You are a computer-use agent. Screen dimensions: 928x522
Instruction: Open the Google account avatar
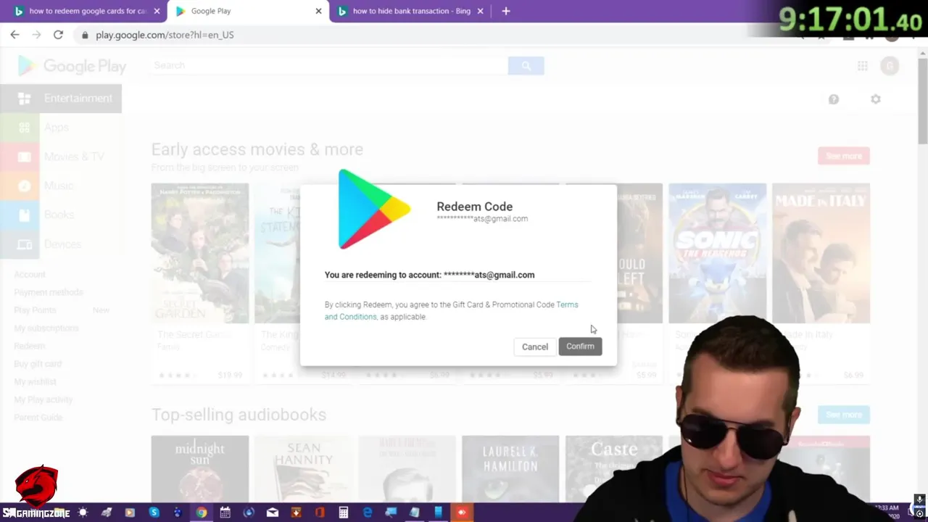(x=890, y=66)
